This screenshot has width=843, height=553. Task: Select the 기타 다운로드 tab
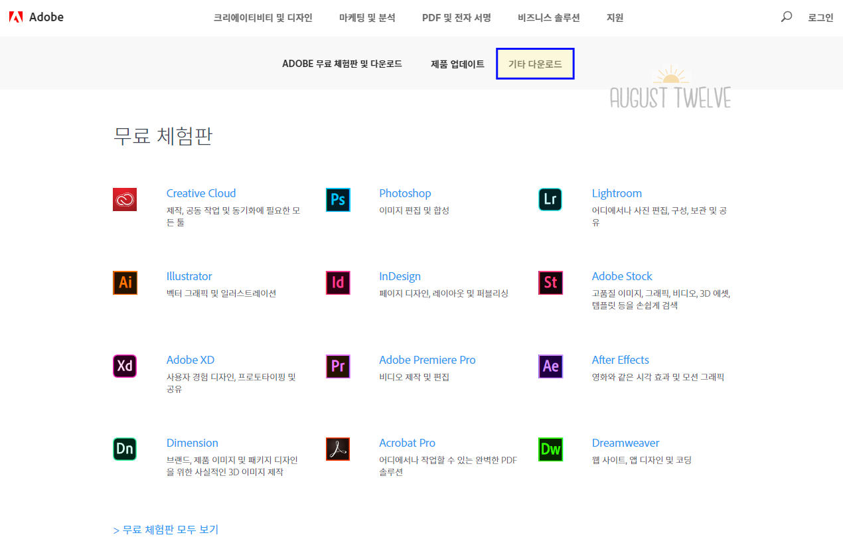[535, 64]
